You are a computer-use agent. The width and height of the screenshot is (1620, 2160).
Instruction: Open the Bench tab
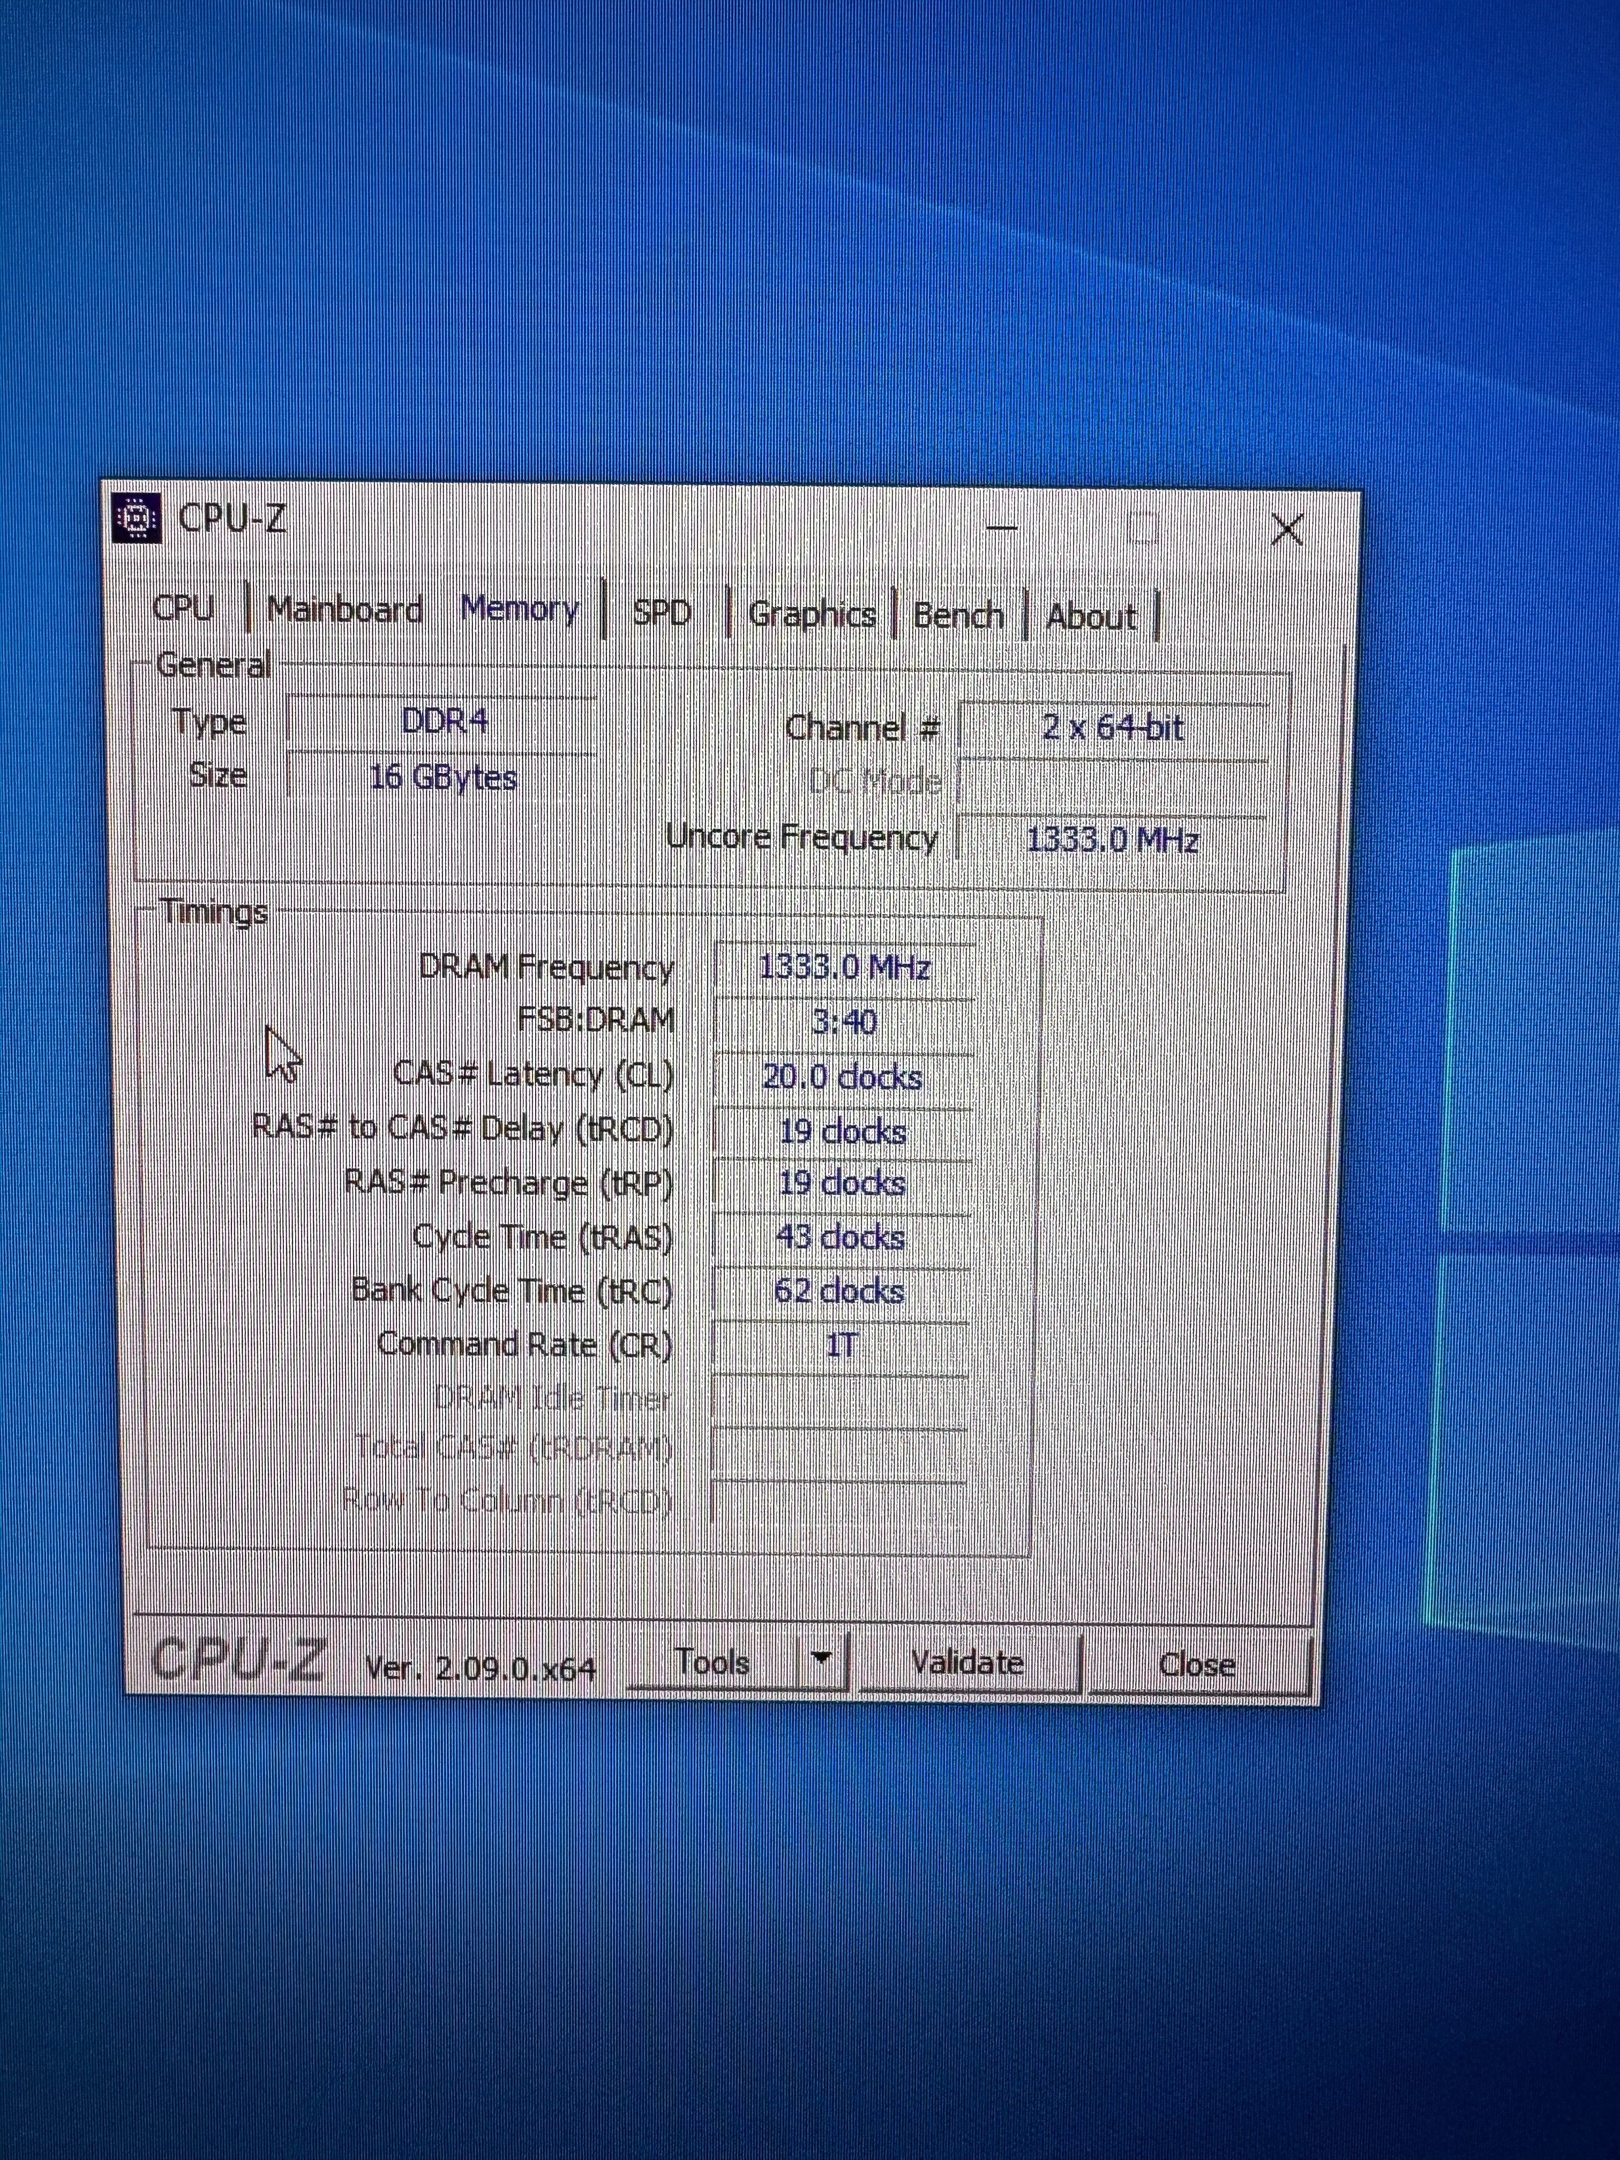click(958, 615)
